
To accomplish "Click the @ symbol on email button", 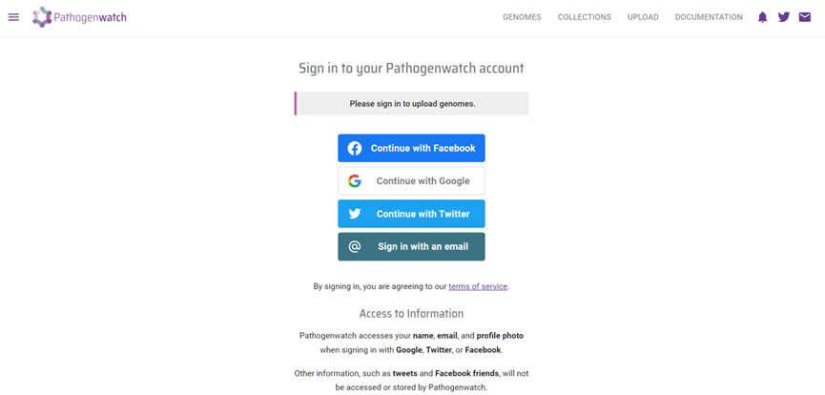I will tap(355, 246).
